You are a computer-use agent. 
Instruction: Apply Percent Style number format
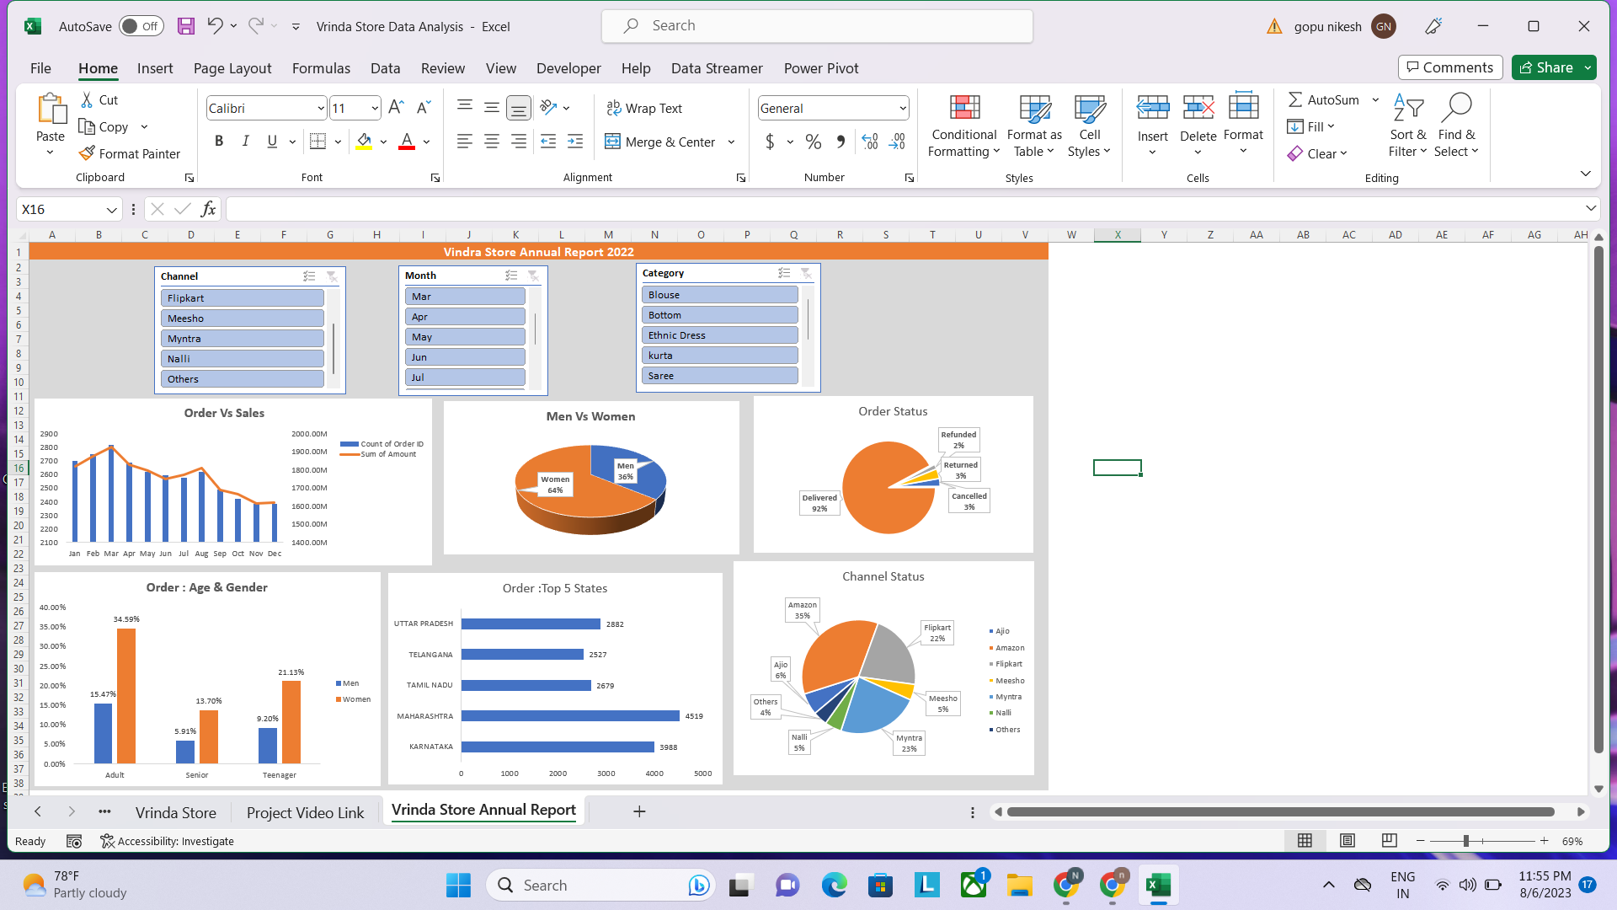(x=814, y=142)
